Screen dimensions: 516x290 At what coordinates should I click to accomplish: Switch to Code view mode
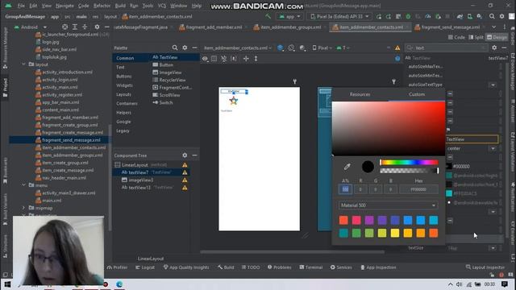[x=456, y=38]
